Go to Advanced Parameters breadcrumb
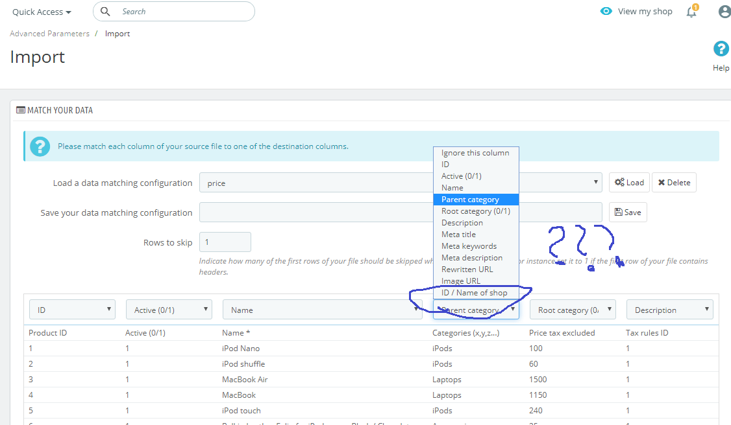 tap(49, 34)
